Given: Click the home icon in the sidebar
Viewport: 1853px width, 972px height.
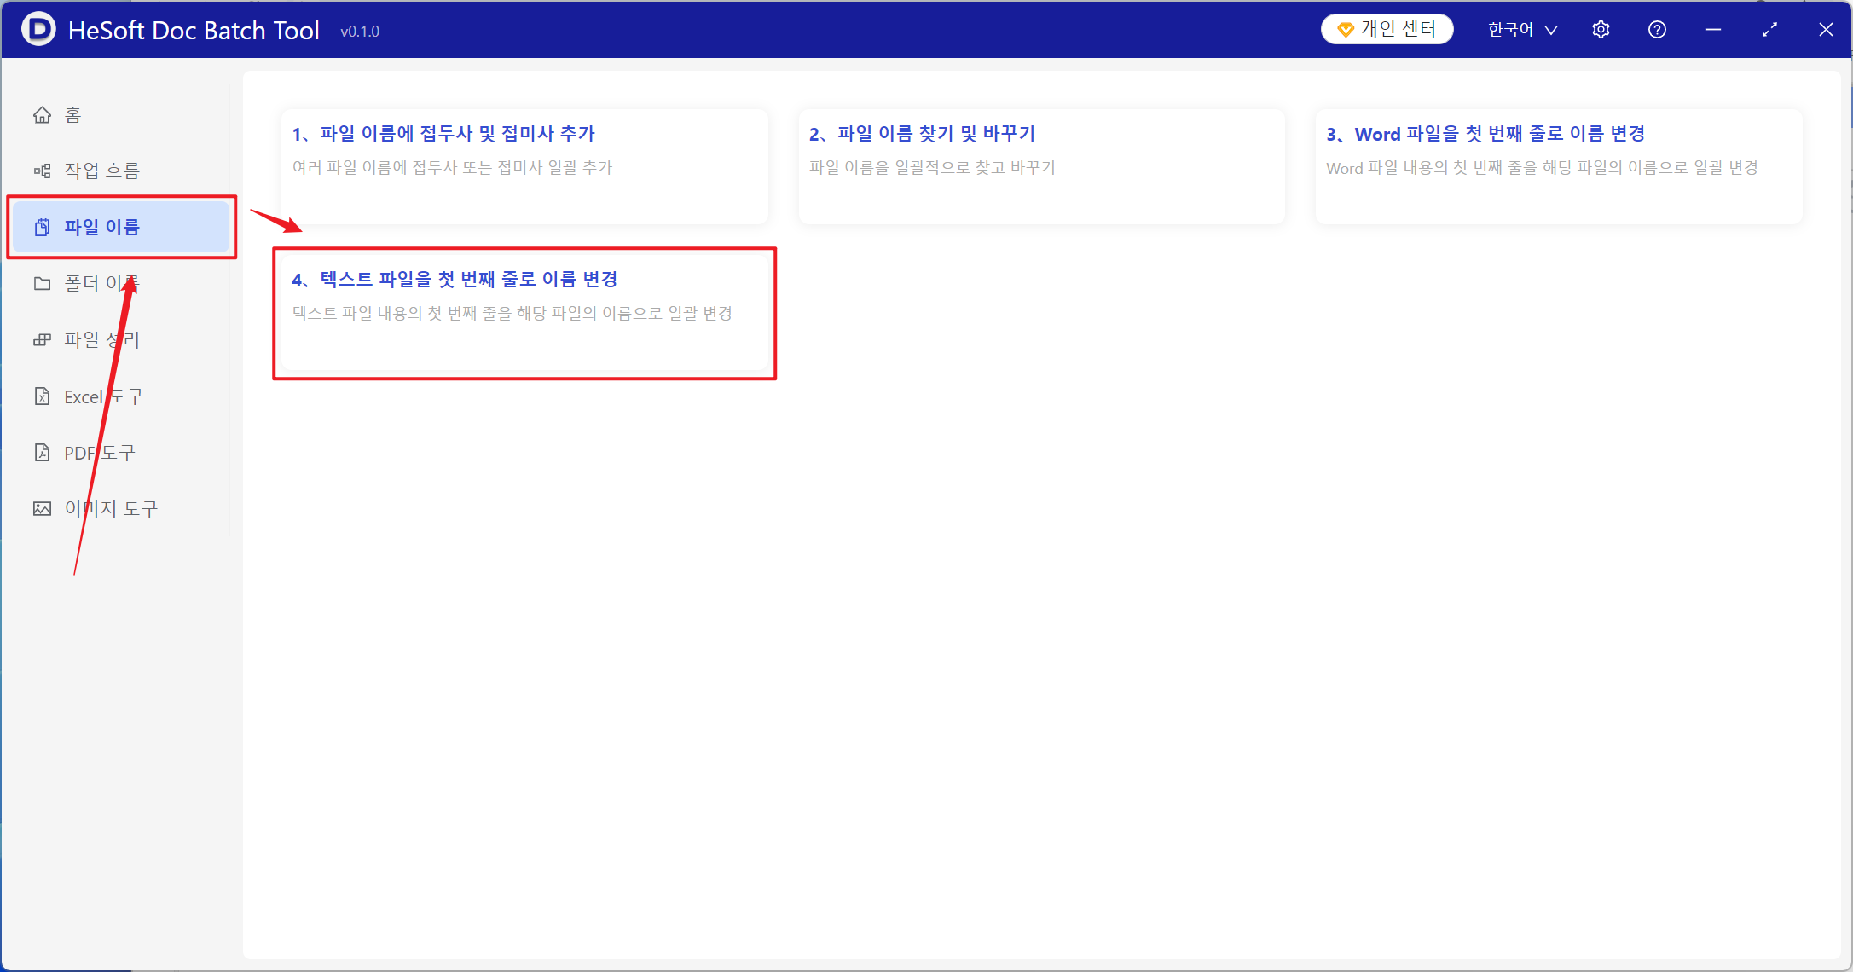Looking at the screenshot, I should click(42, 115).
